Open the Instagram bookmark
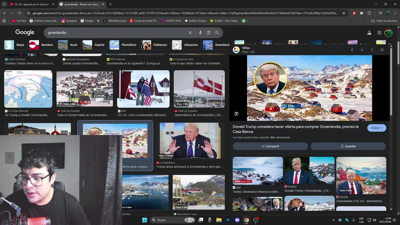The image size is (400, 225). pyautogui.click(x=69, y=21)
